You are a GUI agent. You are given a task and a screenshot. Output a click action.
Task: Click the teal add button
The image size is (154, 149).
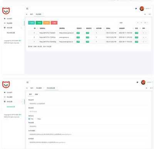point(32,23)
